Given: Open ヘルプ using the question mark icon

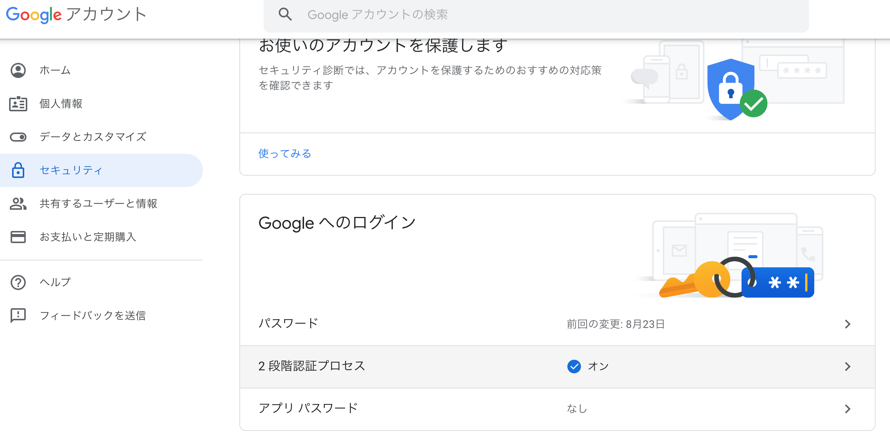Looking at the screenshot, I should pos(18,282).
